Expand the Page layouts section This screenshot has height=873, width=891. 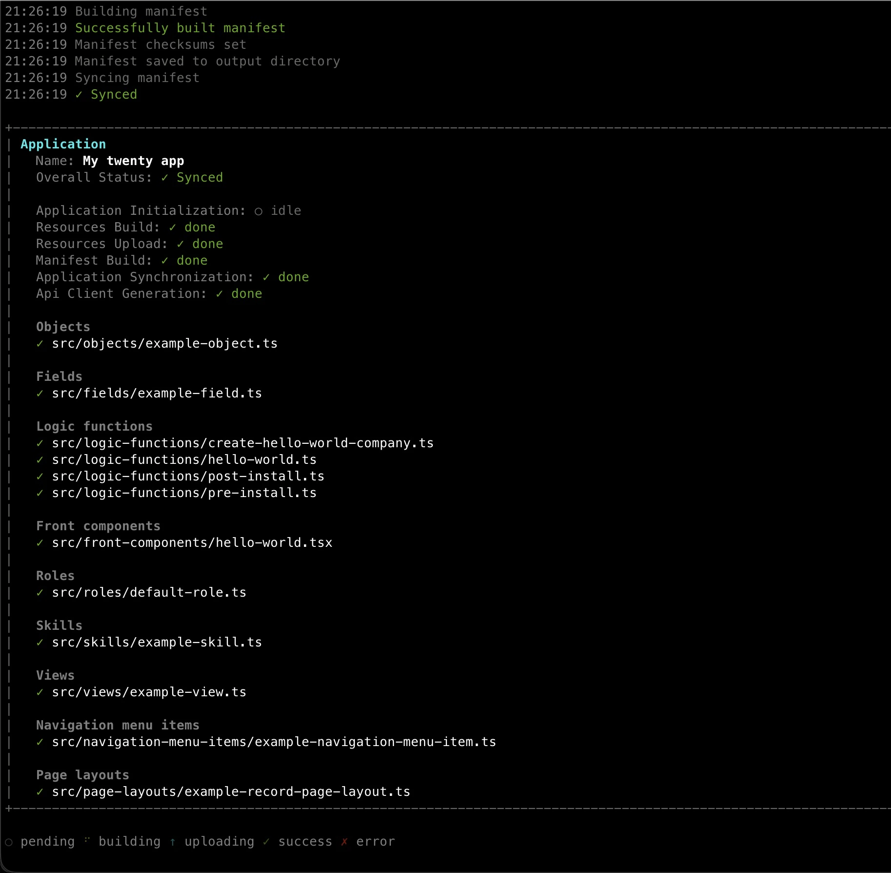[x=82, y=774]
